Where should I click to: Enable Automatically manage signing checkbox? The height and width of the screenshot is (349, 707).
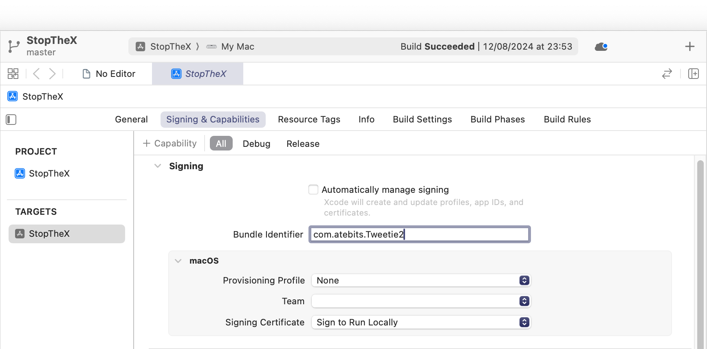313,190
